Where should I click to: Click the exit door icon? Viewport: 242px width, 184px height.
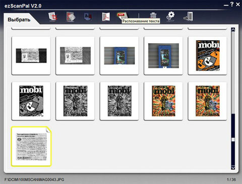[x=188, y=17]
